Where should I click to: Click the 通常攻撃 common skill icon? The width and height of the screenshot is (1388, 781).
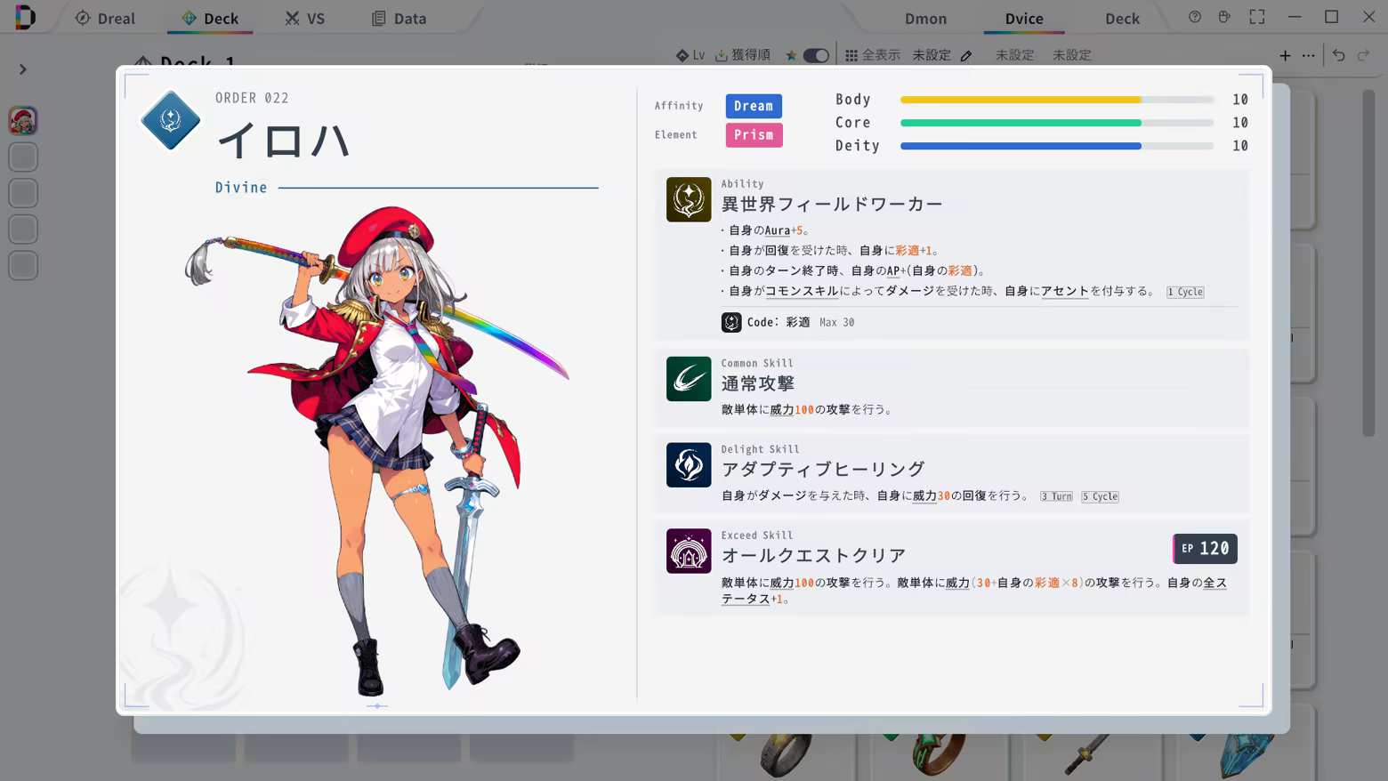click(x=689, y=379)
